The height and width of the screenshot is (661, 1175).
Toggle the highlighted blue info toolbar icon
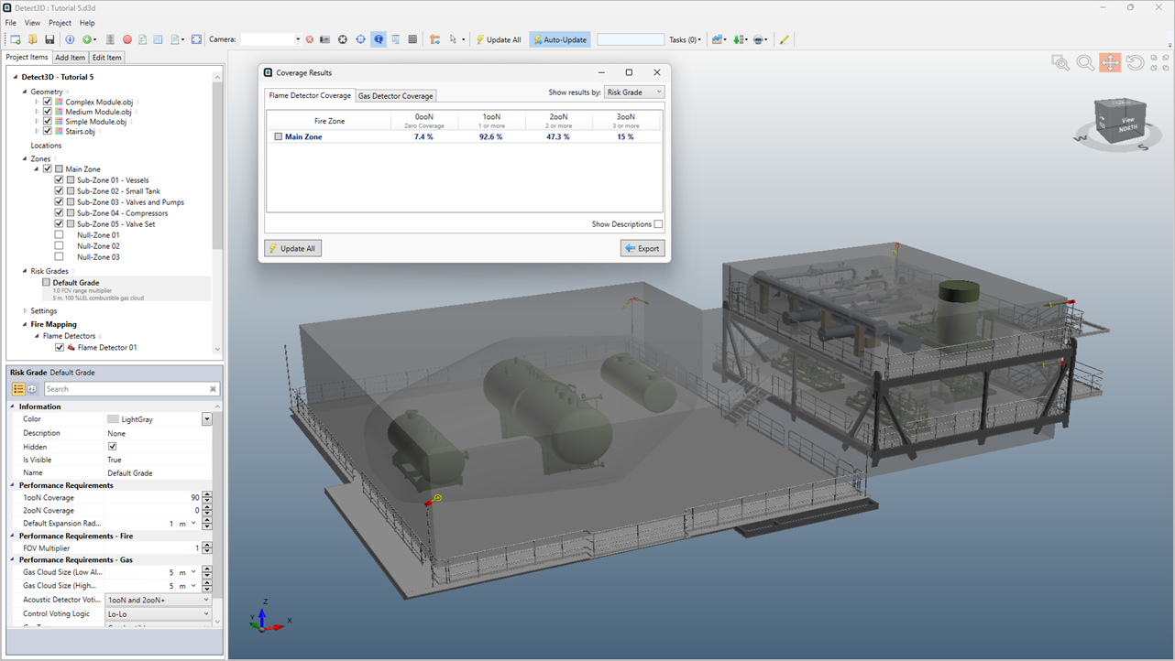378,39
